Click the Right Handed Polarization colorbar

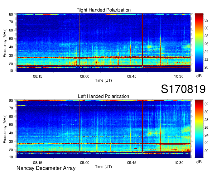point(199,43)
